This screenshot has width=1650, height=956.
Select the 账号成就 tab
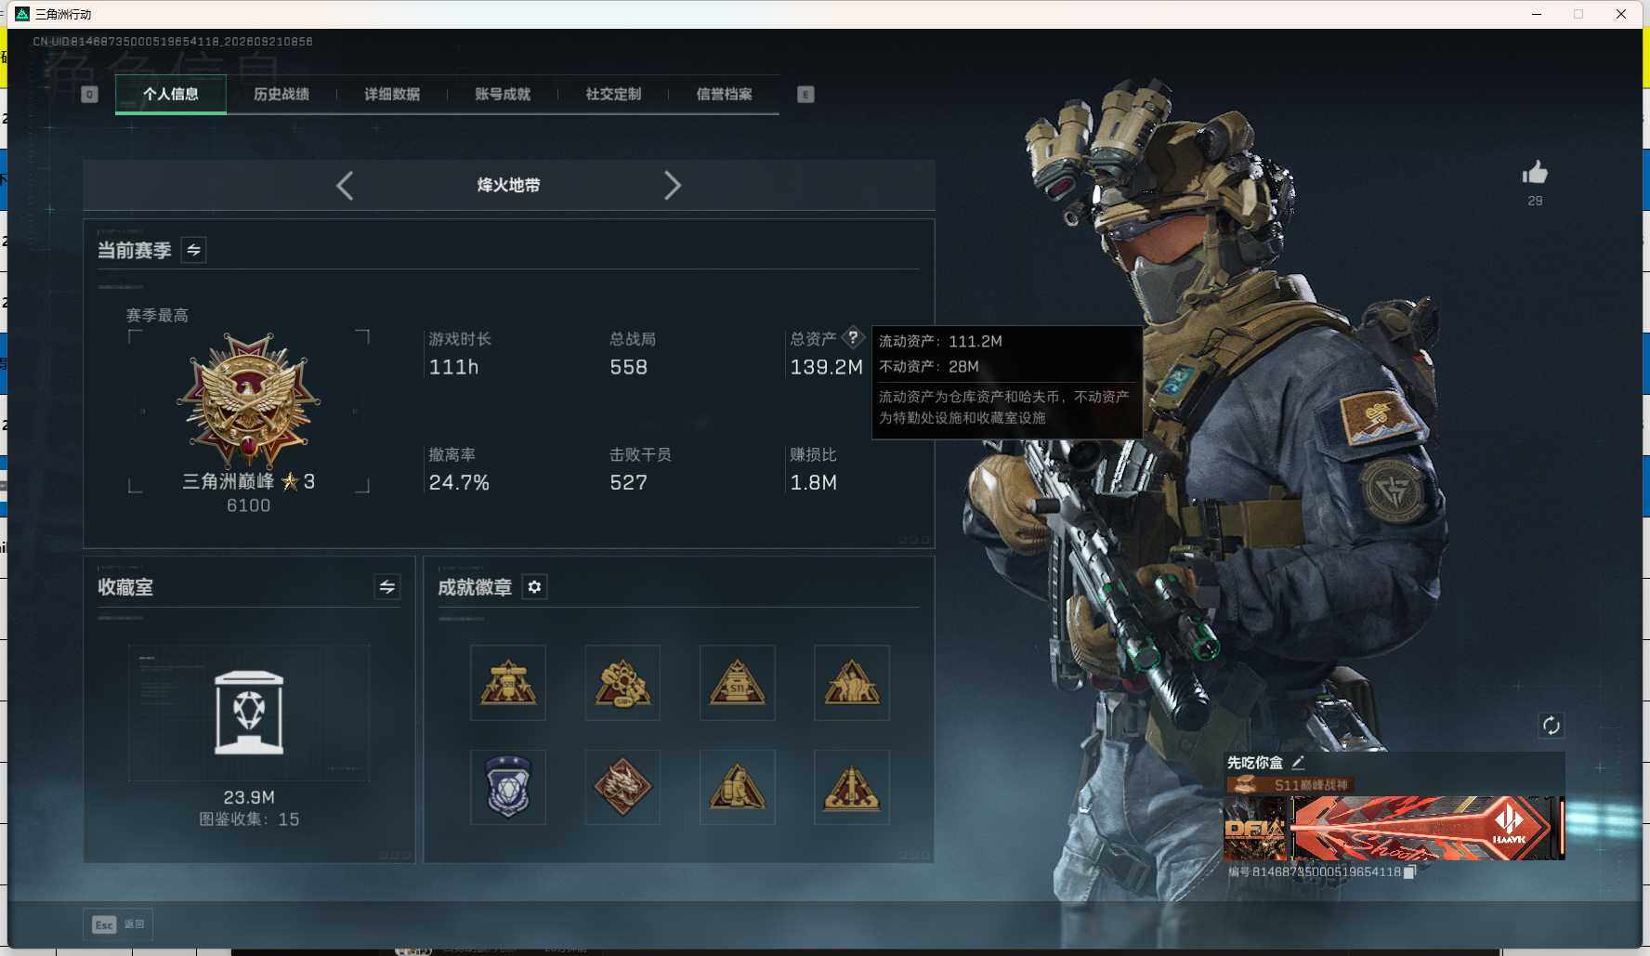[x=503, y=94]
